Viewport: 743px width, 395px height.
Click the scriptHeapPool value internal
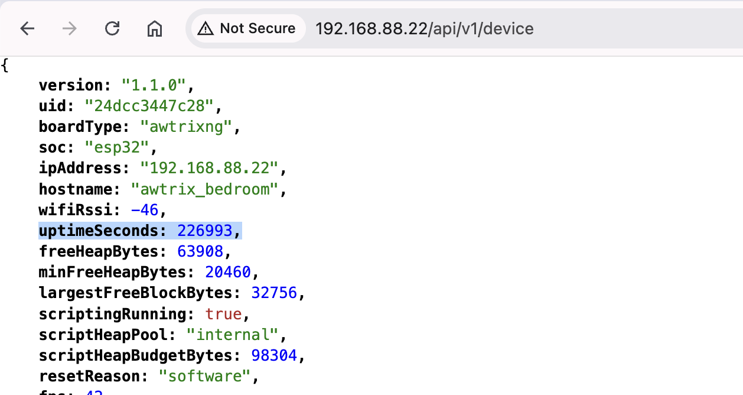pos(232,335)
